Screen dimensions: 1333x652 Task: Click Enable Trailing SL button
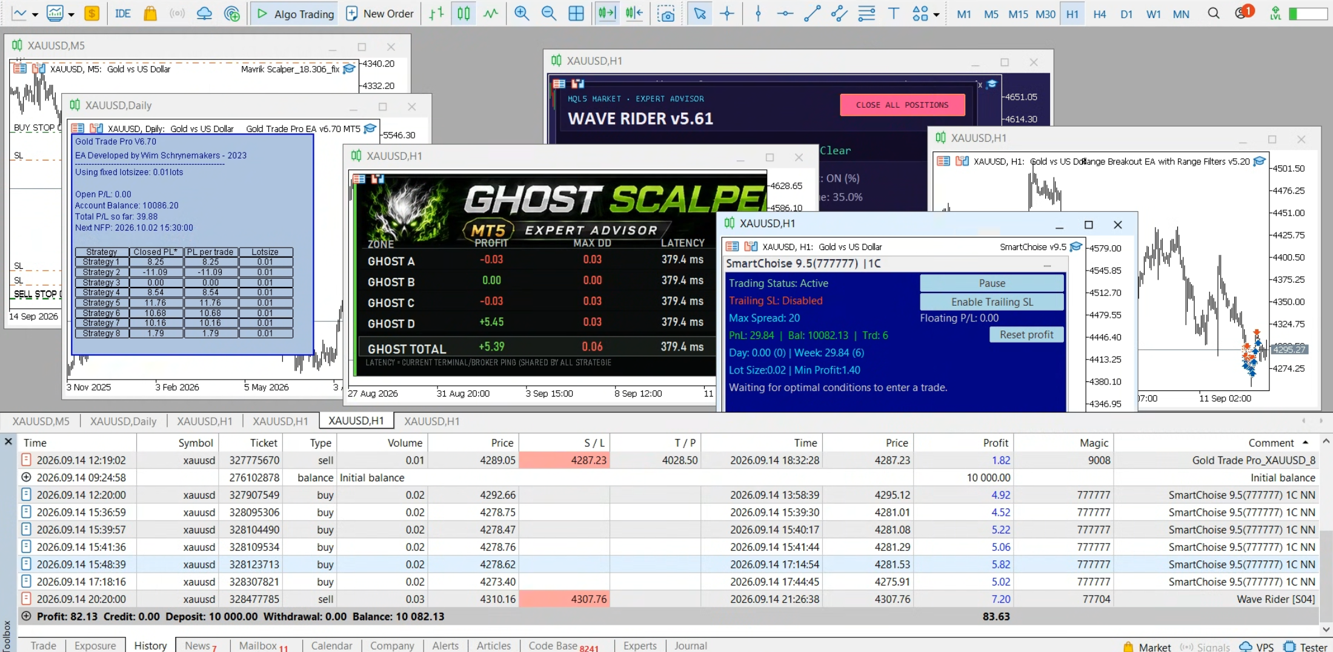tap(992, 301)
